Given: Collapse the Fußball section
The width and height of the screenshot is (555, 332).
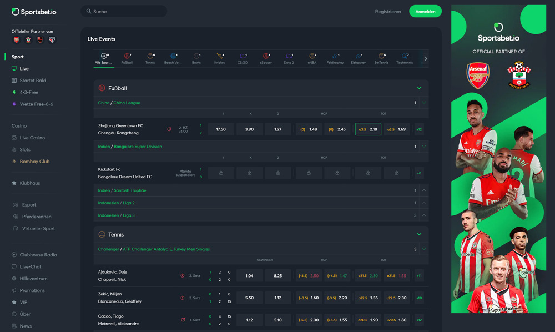Looking at the screenshot, I should (x=419, y=88).
